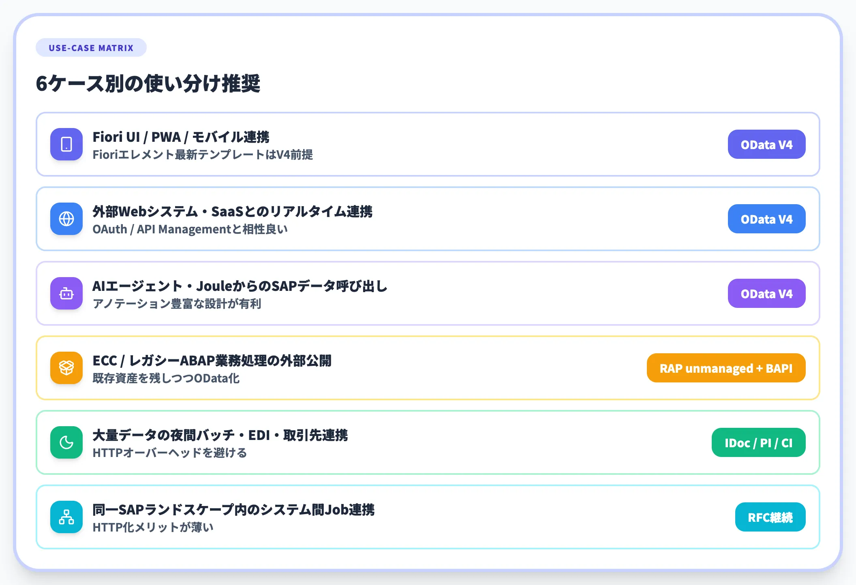Click the orange box icon for ECC row

click(66, 368)
